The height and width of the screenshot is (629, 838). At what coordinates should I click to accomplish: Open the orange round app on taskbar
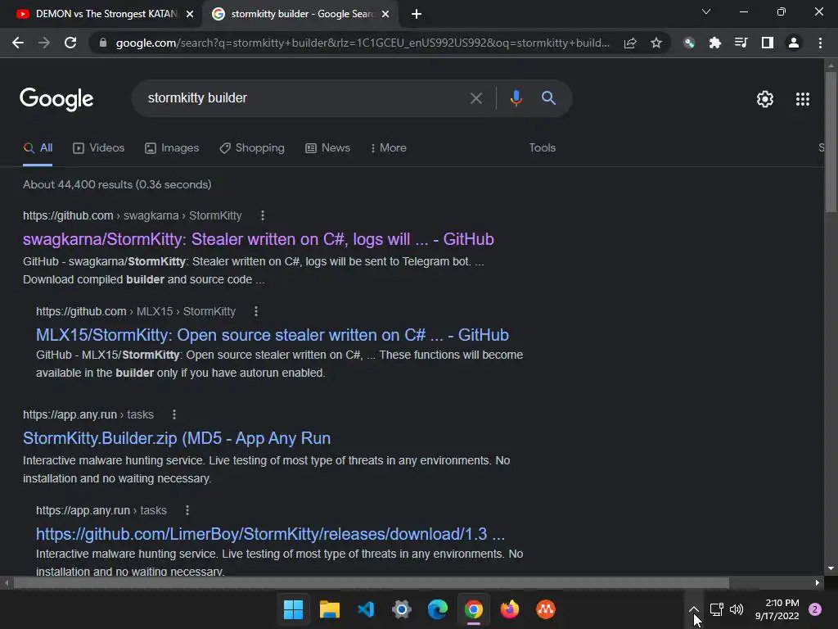(x=546, y=609)
